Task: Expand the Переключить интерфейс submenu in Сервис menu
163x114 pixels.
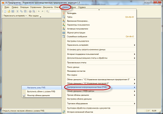Action: tap(134, 45)
